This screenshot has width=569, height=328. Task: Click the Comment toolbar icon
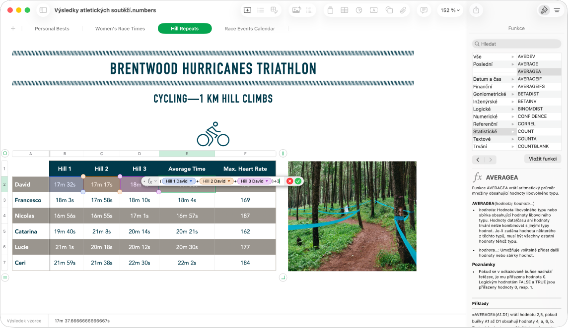424,10
